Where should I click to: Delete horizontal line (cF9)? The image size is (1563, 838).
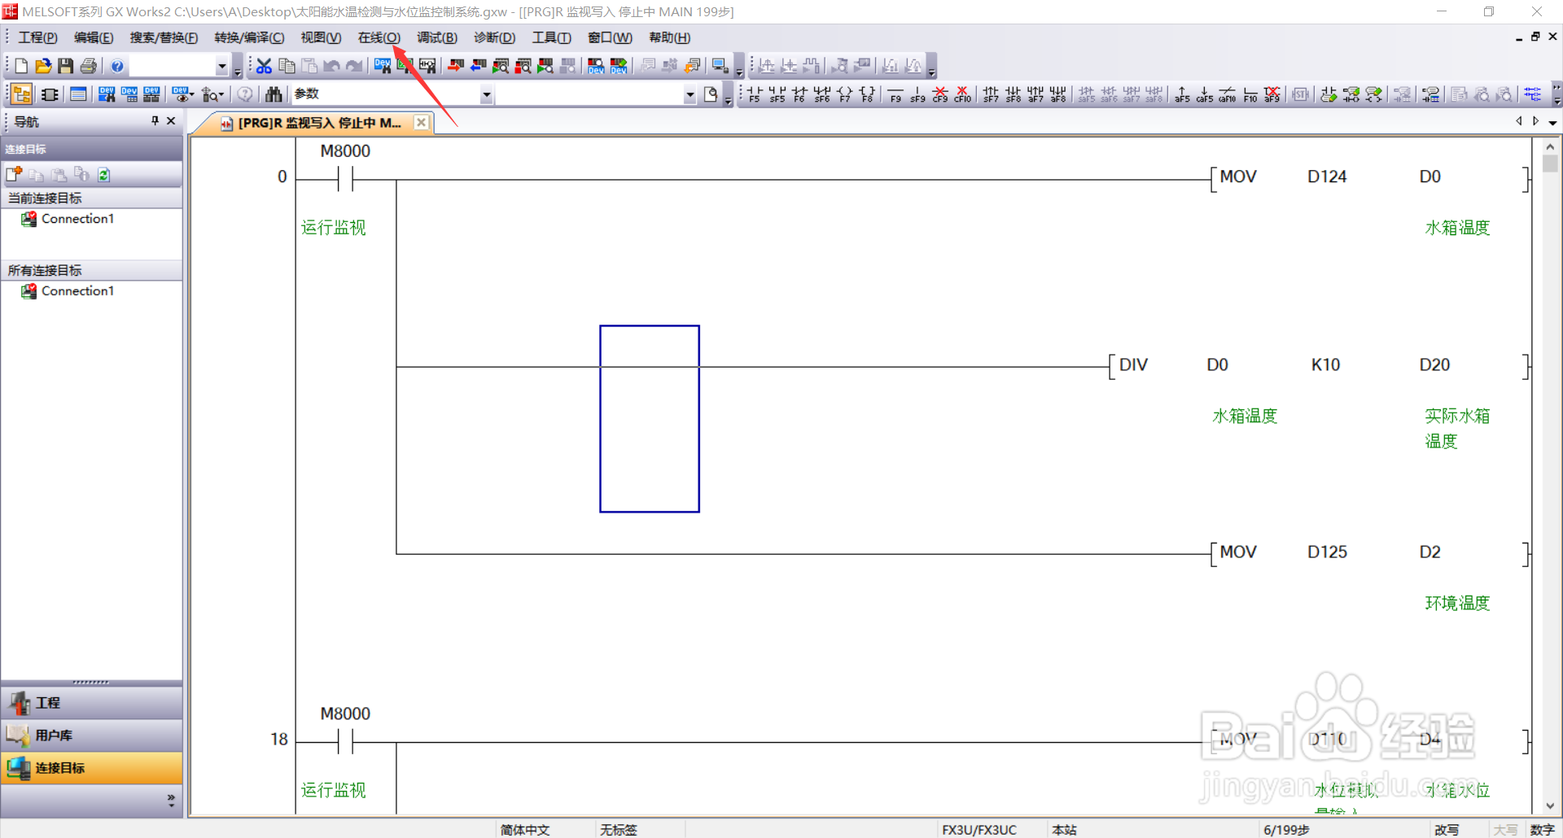[x=940, y=94]
